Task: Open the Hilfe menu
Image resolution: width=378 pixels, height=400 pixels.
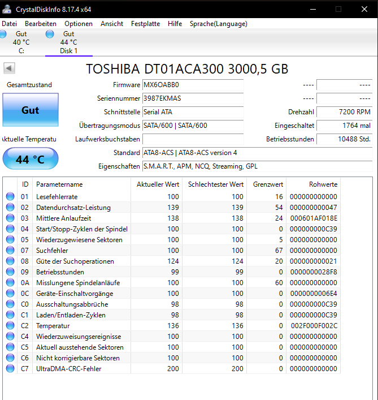Action: click(x=175, y=24)
